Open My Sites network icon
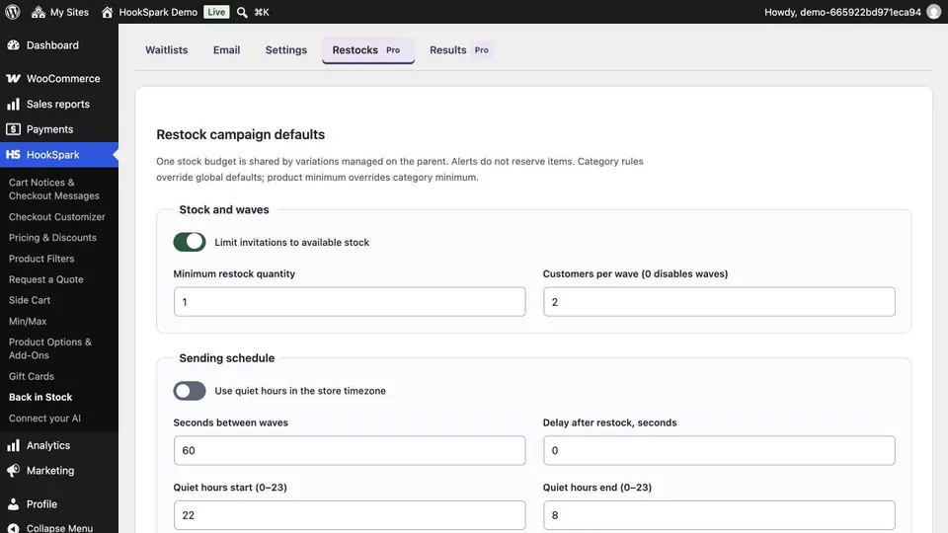948x533 pixels. click(39, 12)
